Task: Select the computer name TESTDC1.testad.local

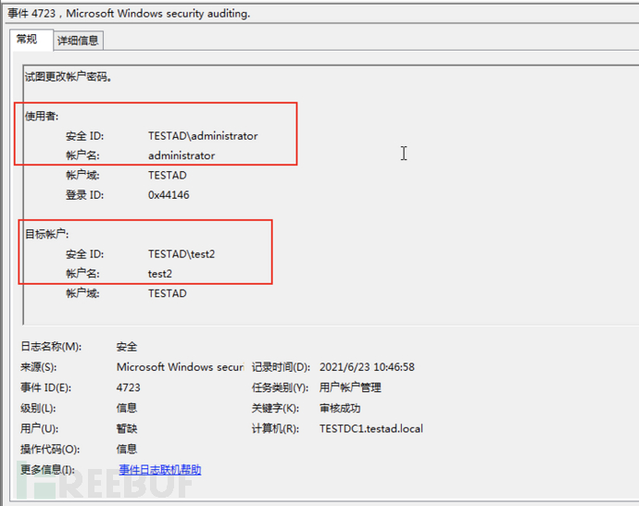Action: click(371, 428)
